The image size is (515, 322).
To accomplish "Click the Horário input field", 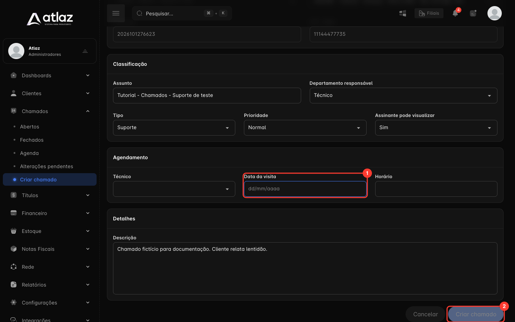I will coord(436,189).
